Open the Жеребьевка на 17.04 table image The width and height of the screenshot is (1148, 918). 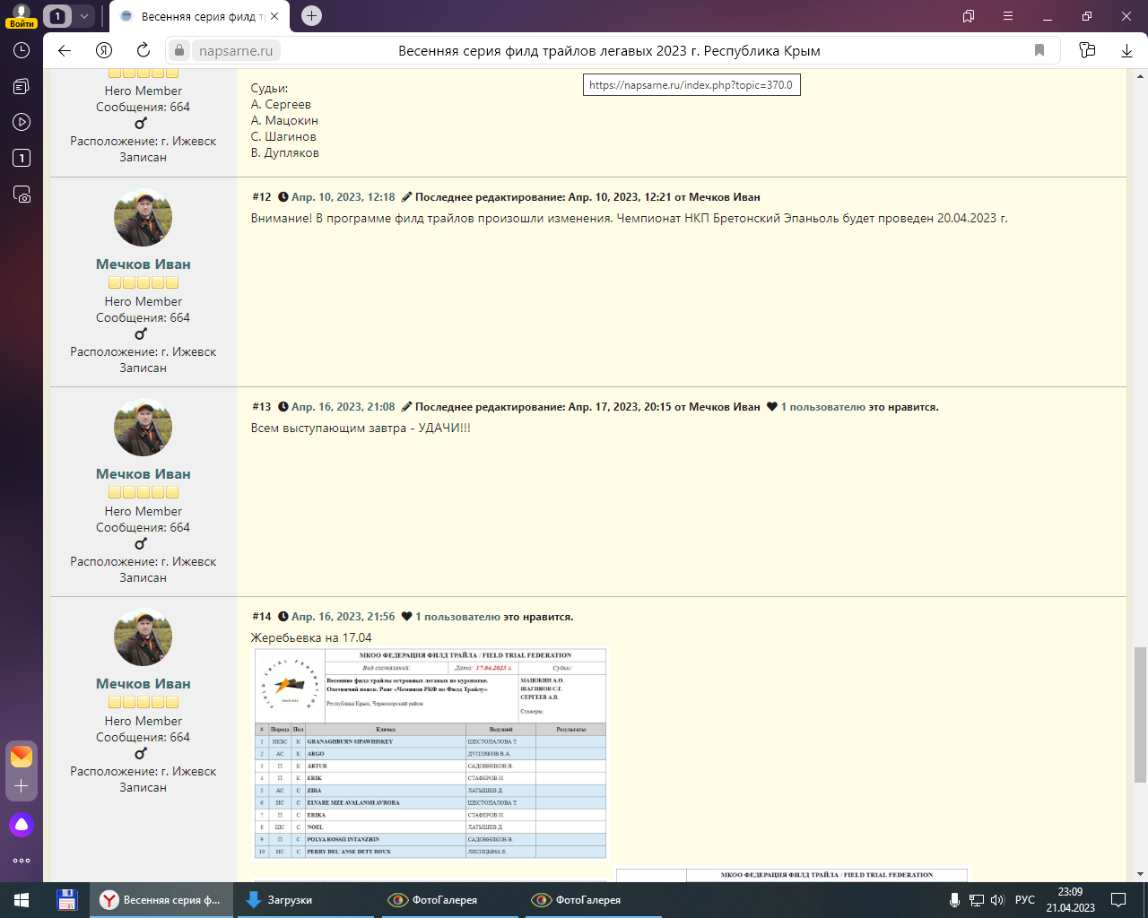click(430, 754)
